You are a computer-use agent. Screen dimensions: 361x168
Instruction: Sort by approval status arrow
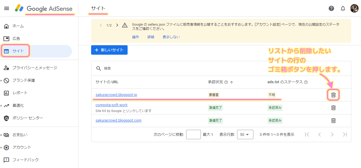[x=232, y=82]
